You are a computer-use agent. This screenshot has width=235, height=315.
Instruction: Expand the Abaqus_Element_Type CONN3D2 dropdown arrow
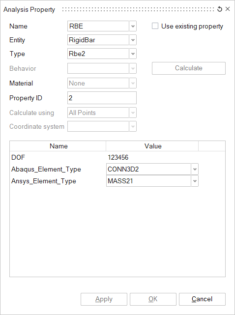195,169
